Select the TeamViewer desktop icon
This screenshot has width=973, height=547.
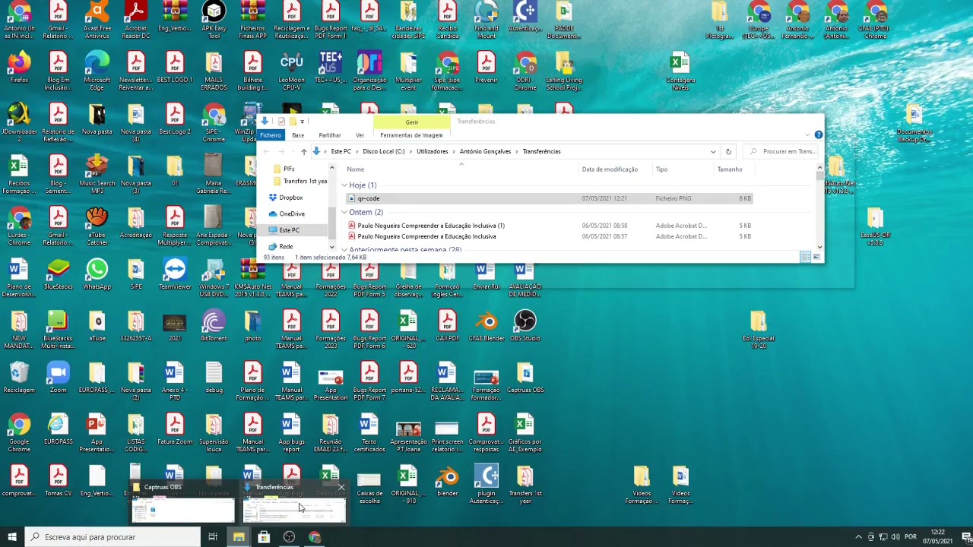click(175, 273)
